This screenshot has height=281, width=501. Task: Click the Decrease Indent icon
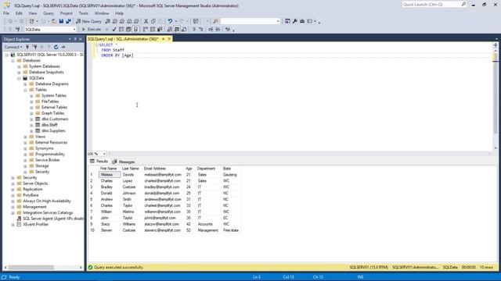[x=211, y=30]
